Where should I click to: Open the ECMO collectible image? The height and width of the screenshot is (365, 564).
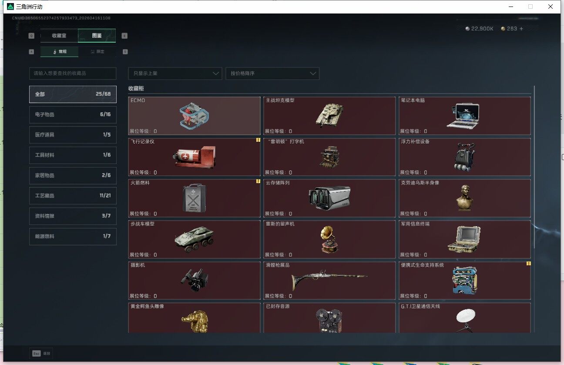pos(194,117)
